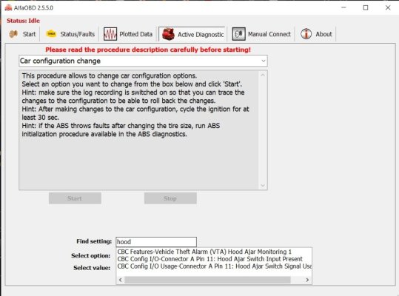Click the option list scroll left arrow

point(121,280)
